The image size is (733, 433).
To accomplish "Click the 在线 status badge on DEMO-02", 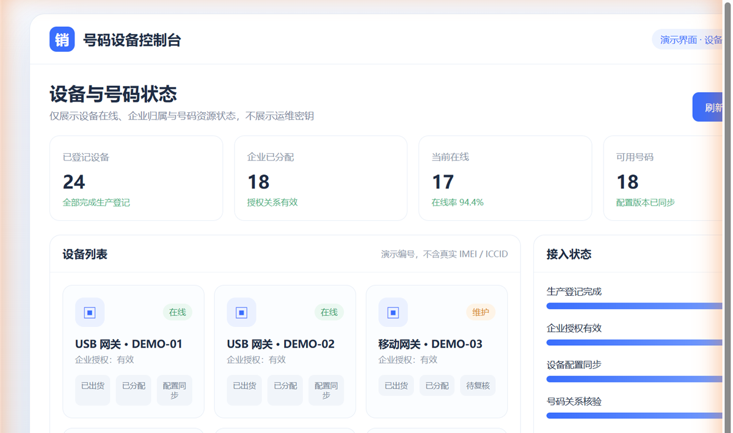I will coord(329,312).
